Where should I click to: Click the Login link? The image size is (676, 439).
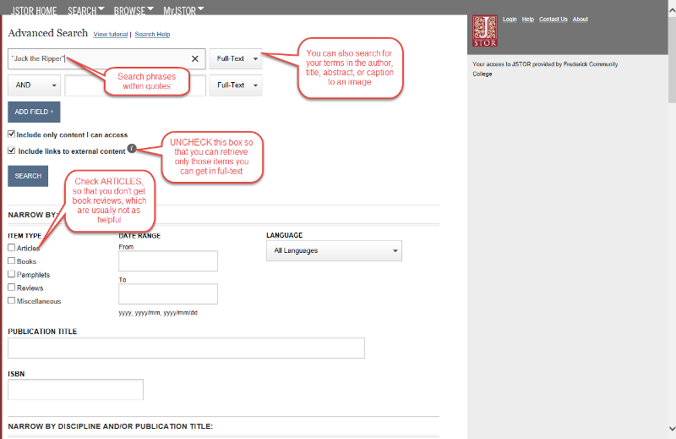point(510,19)
